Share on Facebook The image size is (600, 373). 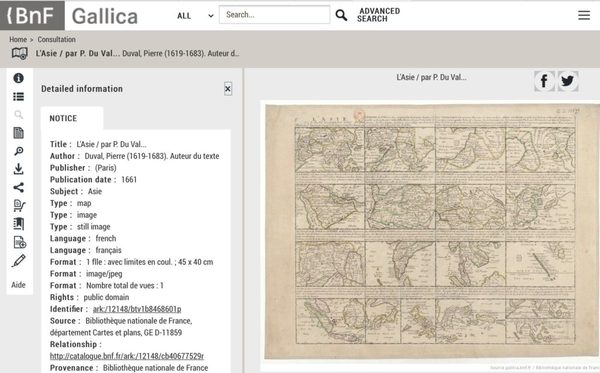[544, 81]
